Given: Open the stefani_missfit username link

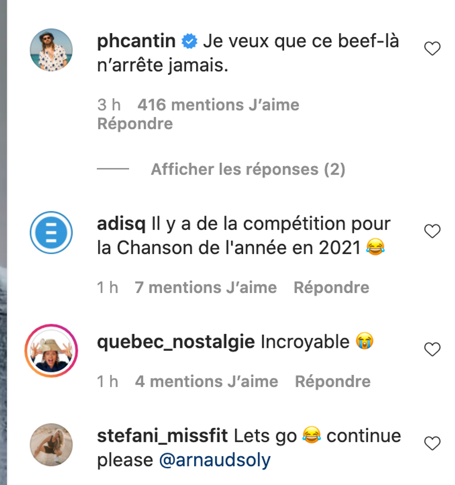Looking at the screenshot, I should pyautogui.click(x=162, y=436).
